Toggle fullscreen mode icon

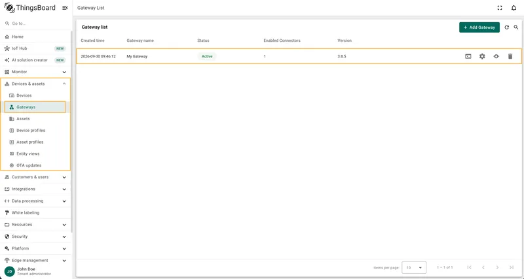500,8
